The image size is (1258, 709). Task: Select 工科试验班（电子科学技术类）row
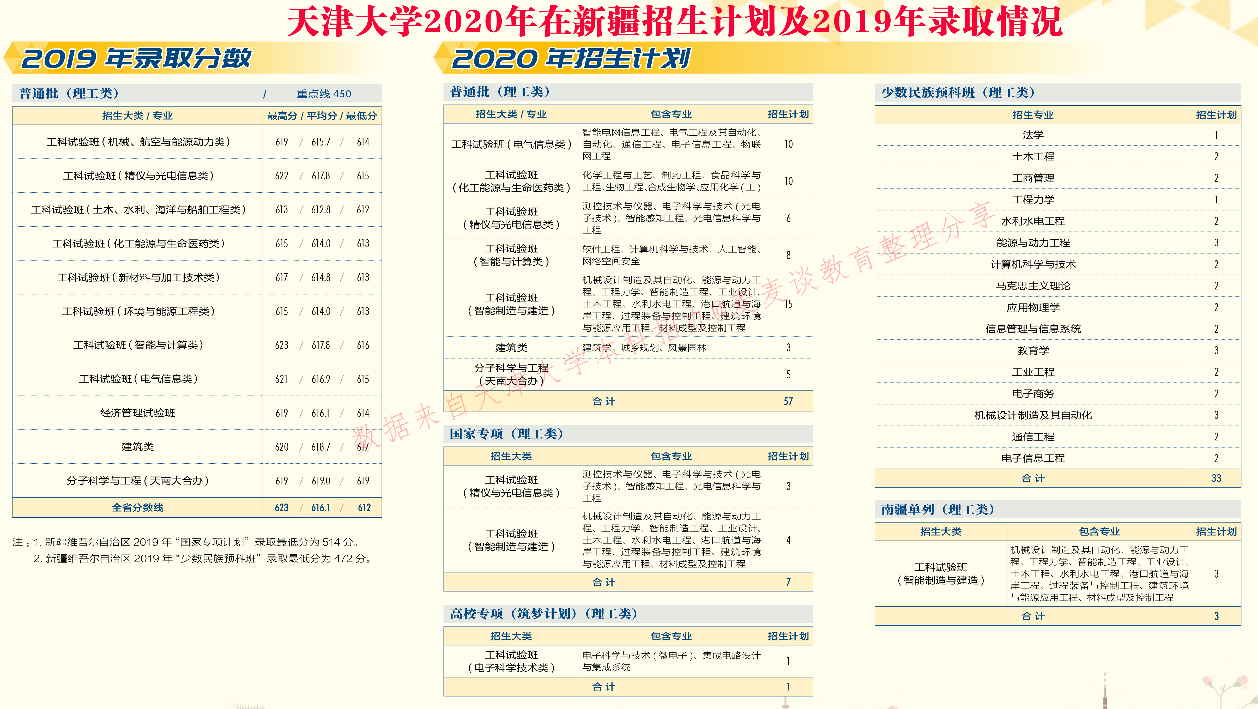510,661
